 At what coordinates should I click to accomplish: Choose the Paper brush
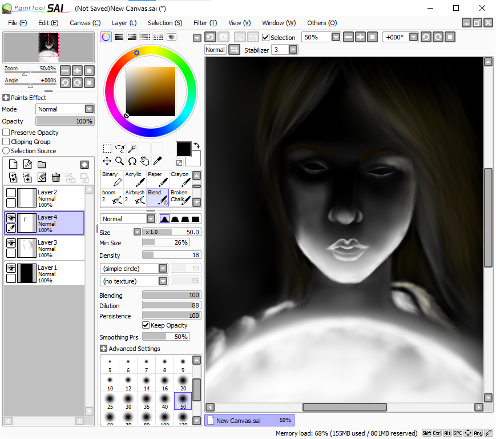click(x=158, y=179)
